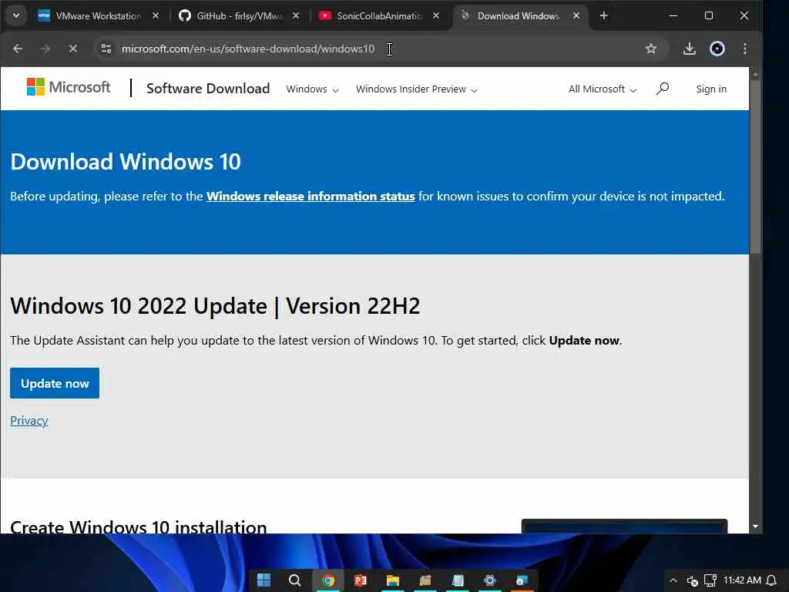Image resolution: width=789 pixels, height=592 pixels.
Task: Bookmark this page with the star icon
Action: click(x=650, y=49)
